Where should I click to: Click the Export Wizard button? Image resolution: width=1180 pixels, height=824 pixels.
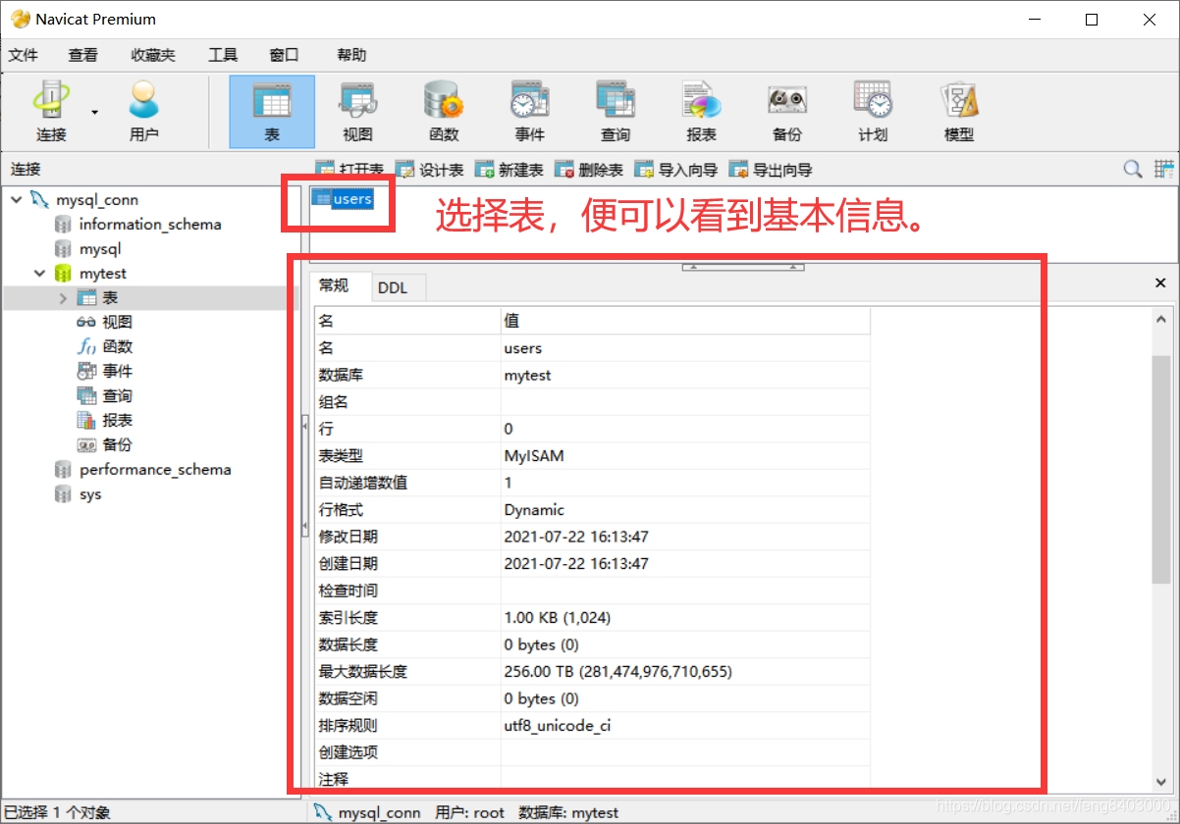tap(772, 170)
